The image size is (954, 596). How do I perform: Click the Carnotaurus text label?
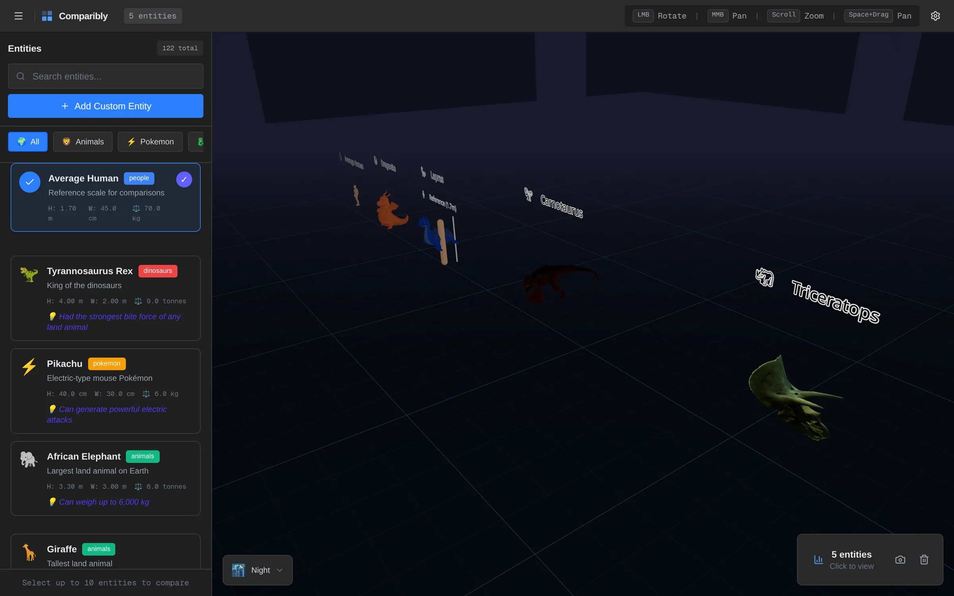click(x=562, y=206)
